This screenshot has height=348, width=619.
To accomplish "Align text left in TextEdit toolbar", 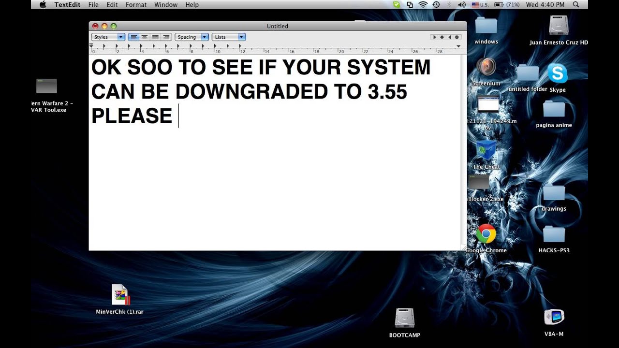I will [x=133, y=37].
